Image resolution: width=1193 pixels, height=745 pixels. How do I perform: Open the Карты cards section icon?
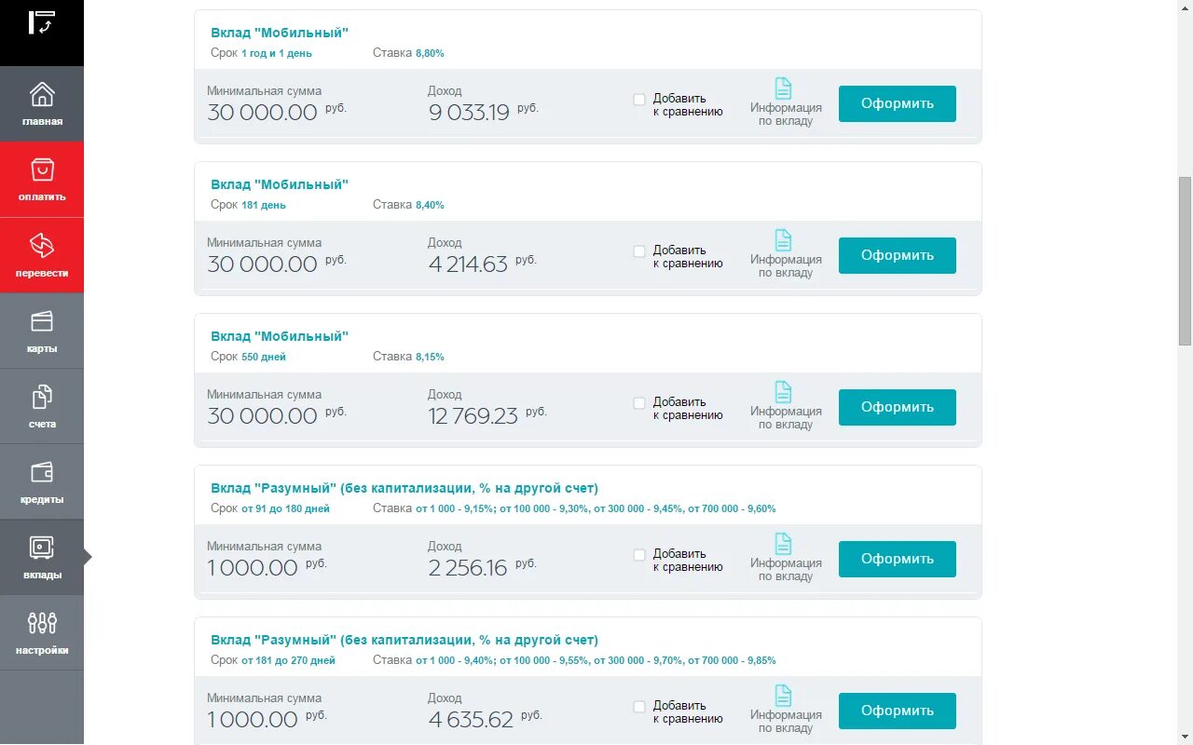click(x=42, y=321)
